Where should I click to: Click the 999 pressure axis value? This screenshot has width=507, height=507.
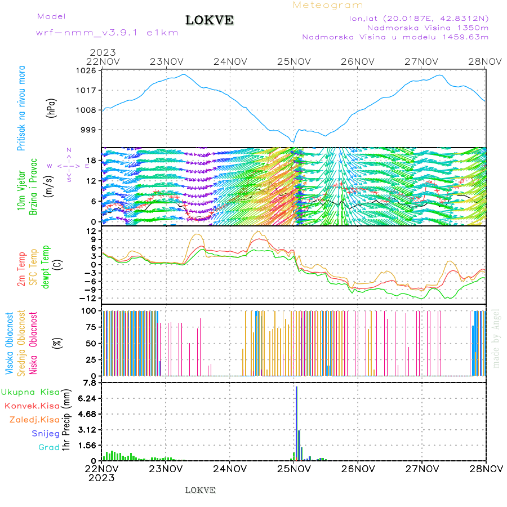(89, 130)
